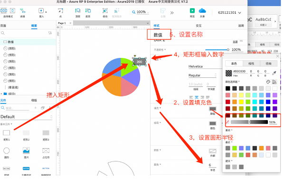Image resolution: width=285 pixels, height=179 pixels.
Task: Choose left text alignment
Action: coord(191,97)
